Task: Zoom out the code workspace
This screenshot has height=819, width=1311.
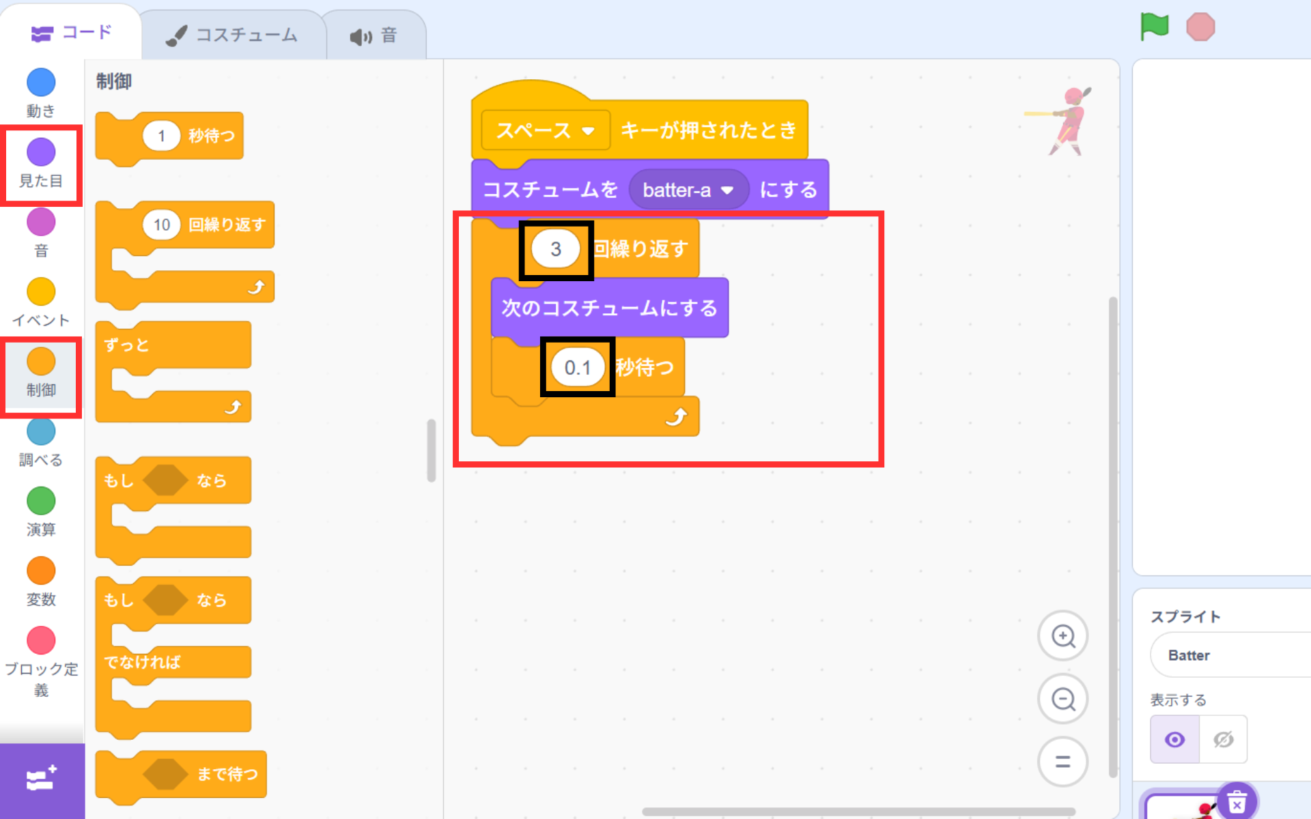Action: [1063, 699]
